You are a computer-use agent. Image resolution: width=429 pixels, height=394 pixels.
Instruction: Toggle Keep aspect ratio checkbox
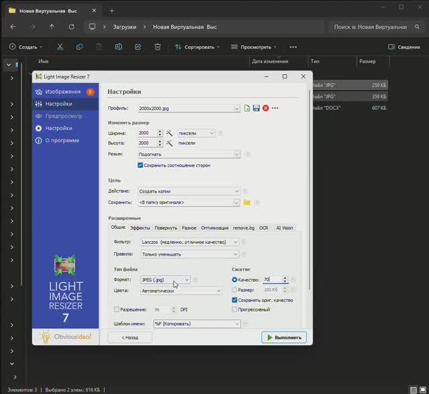coord(140,165)
